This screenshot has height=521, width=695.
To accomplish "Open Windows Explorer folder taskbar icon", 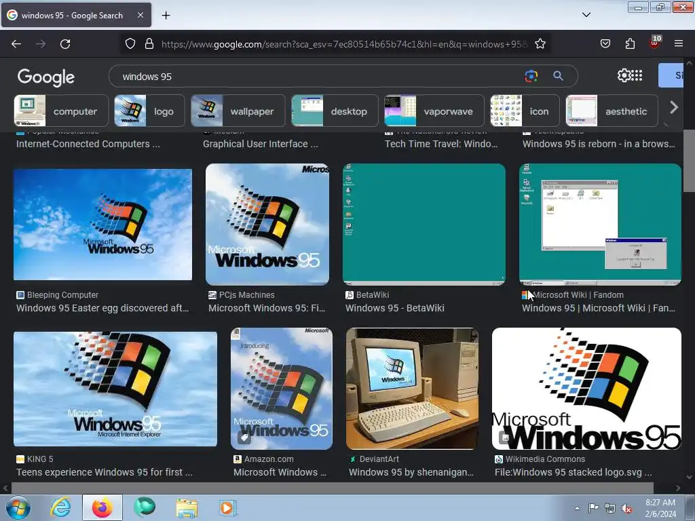I will (187, 507).
